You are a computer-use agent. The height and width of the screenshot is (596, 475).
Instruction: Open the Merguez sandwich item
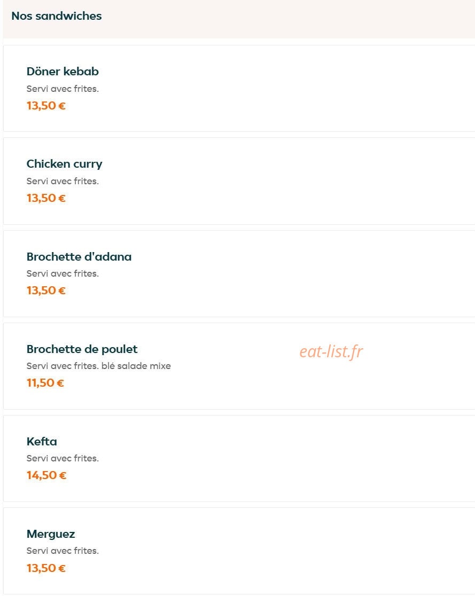tap(239, 551)
